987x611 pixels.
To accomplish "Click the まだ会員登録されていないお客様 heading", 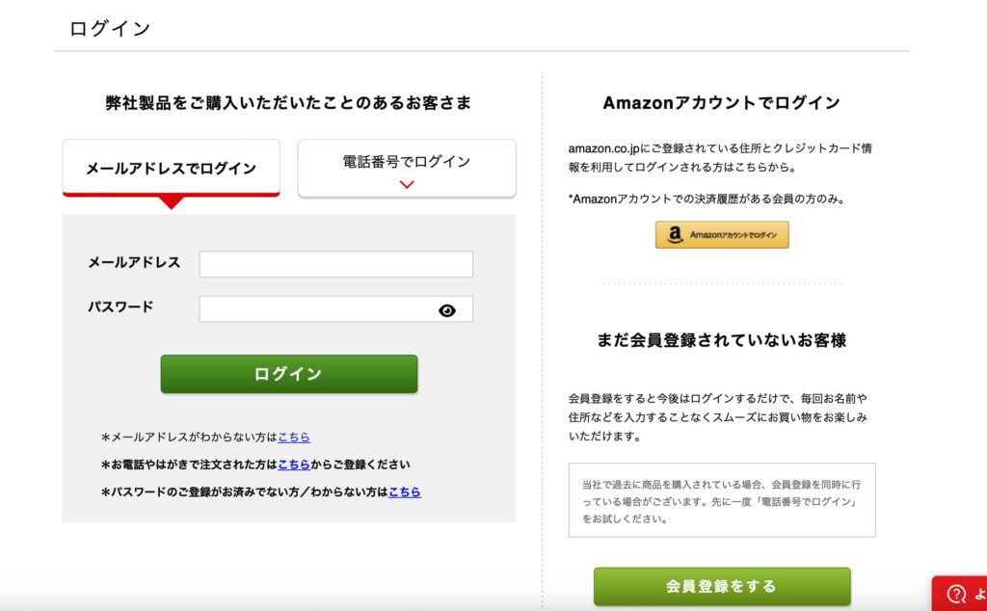I will pos(722,340).
